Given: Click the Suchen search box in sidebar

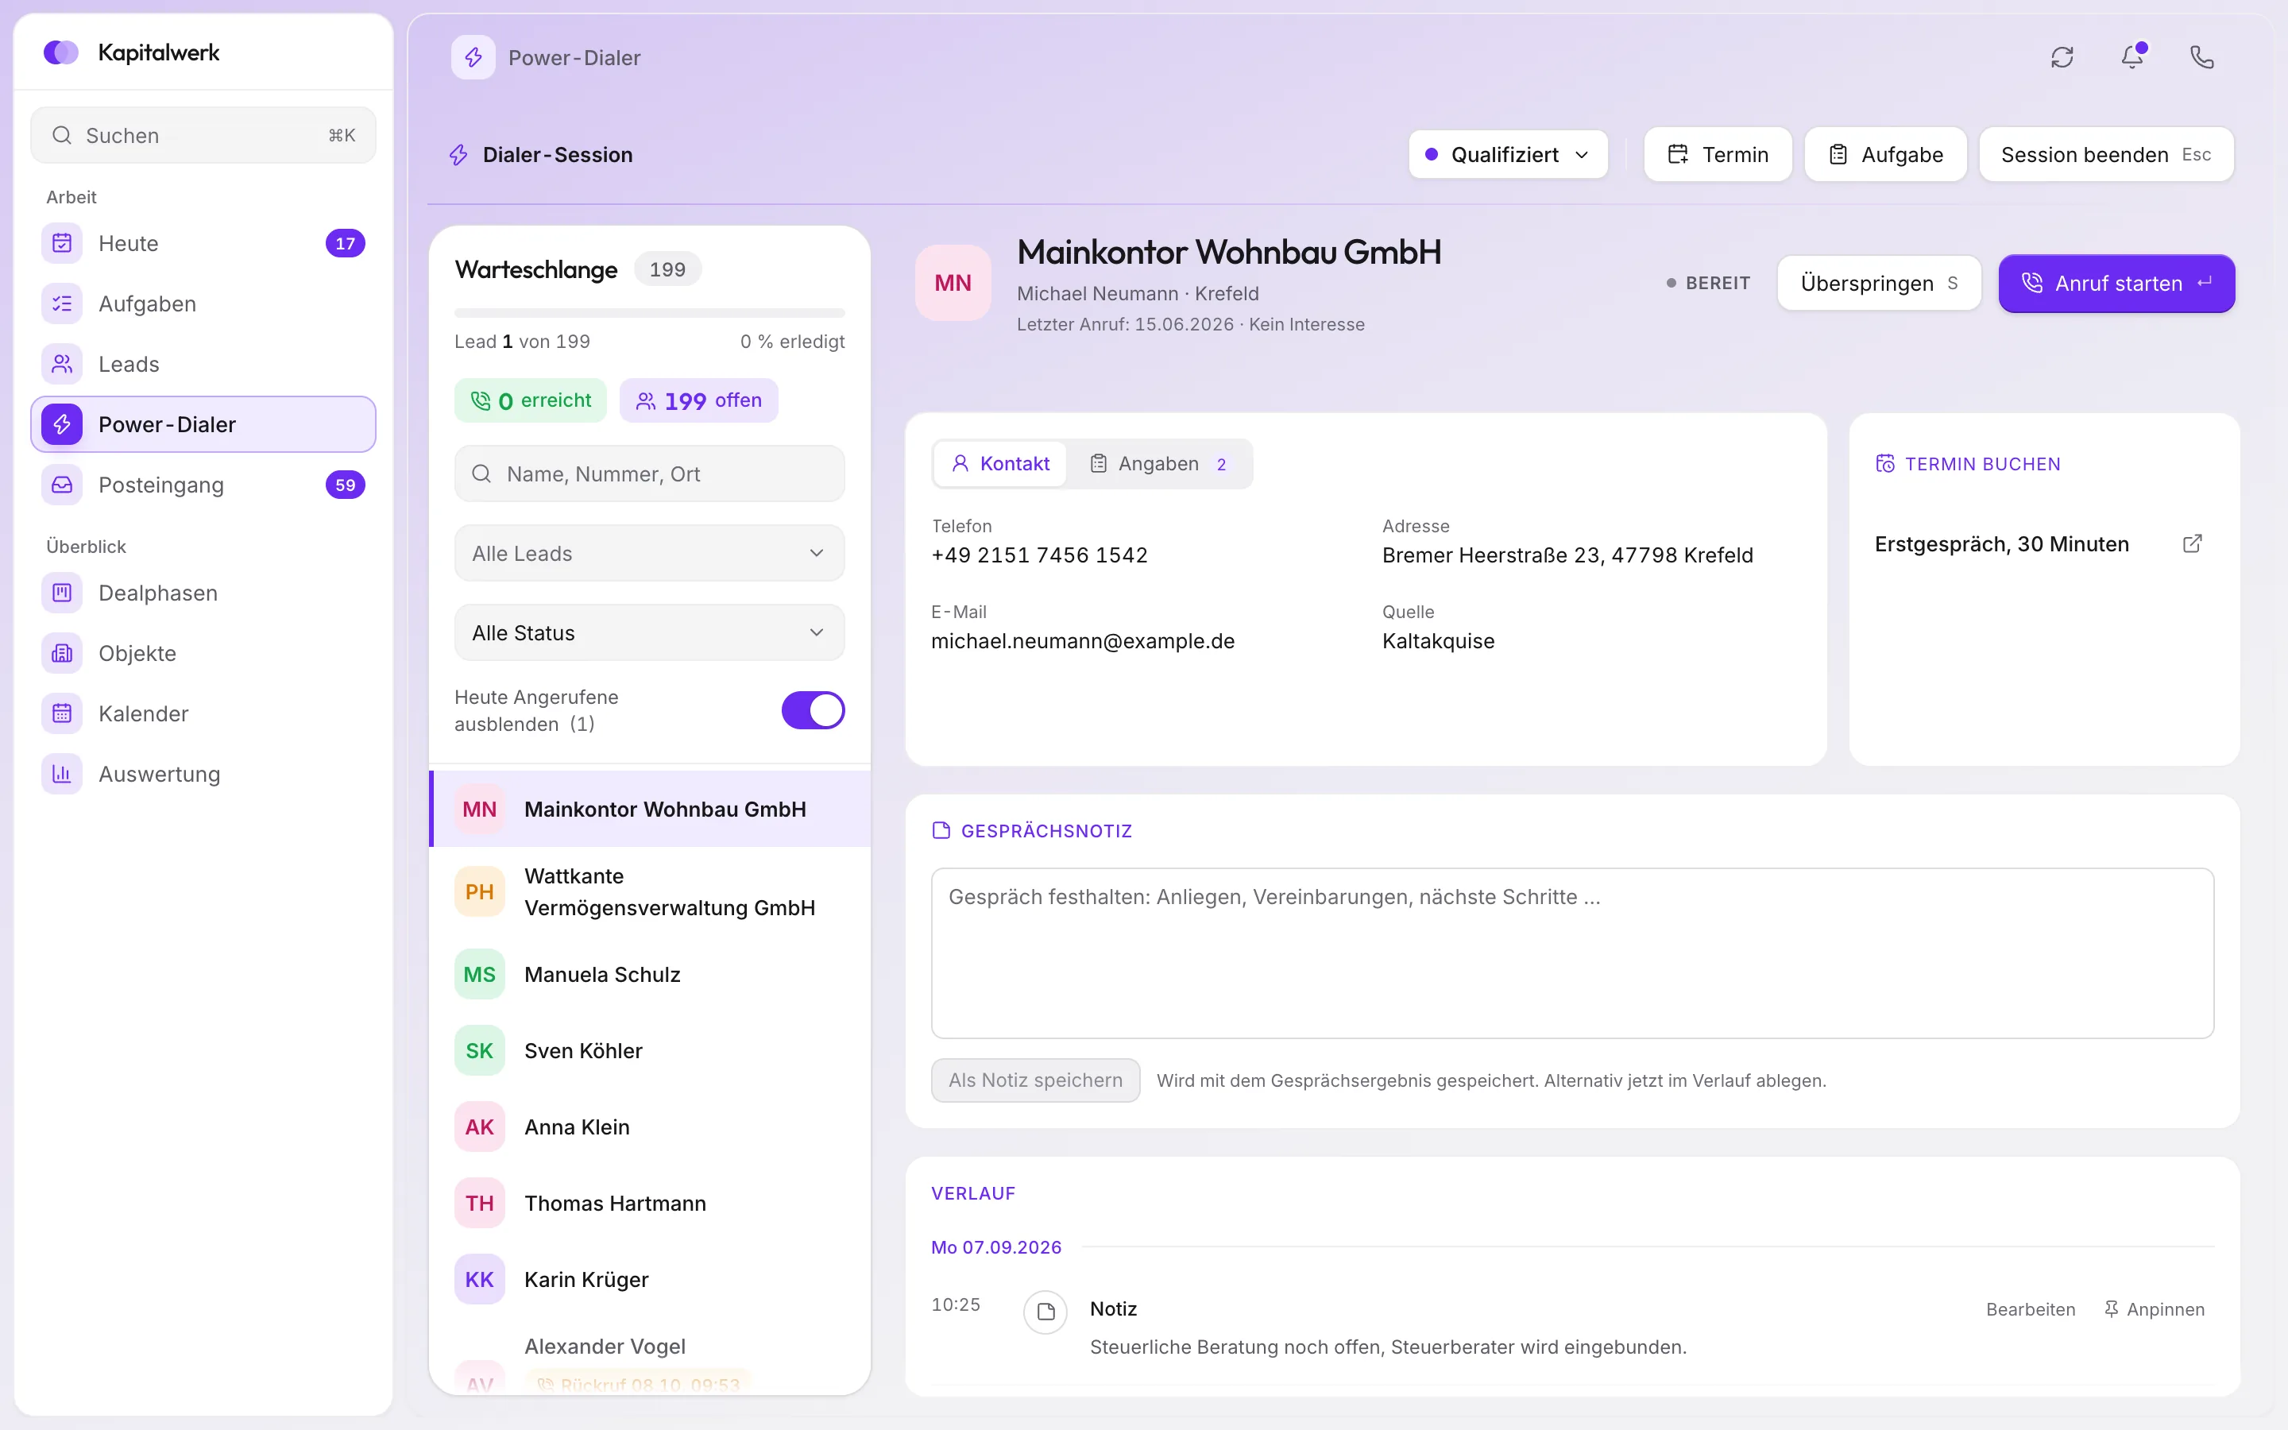Looking at the screenshot, I should click(x=203, y=135).
